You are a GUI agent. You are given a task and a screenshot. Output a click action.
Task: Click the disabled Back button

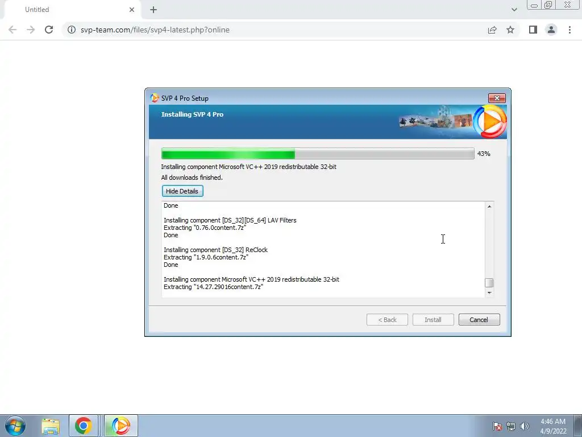pos(387,320)
